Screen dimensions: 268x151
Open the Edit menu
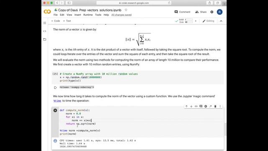62,15
